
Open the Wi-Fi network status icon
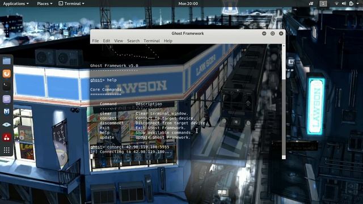coord(336,3)
